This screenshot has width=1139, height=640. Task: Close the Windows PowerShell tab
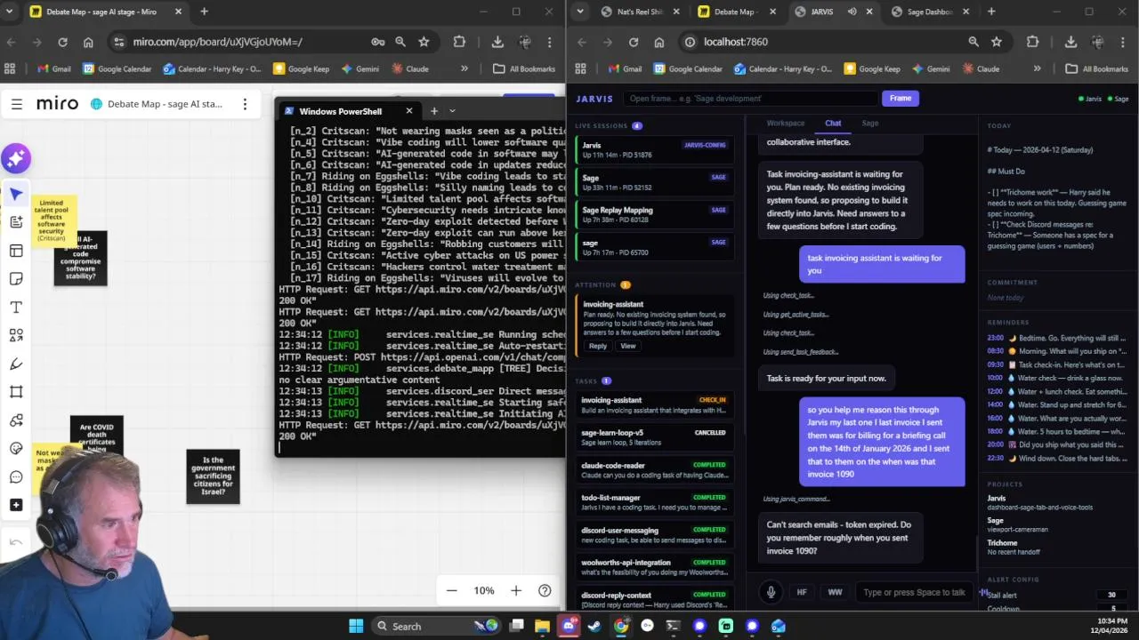coord(409,111)
